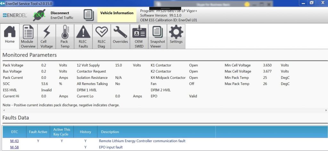Open the Module Overview page
The height and width of the screenshot is (151, 328).
tap(28, 37)
